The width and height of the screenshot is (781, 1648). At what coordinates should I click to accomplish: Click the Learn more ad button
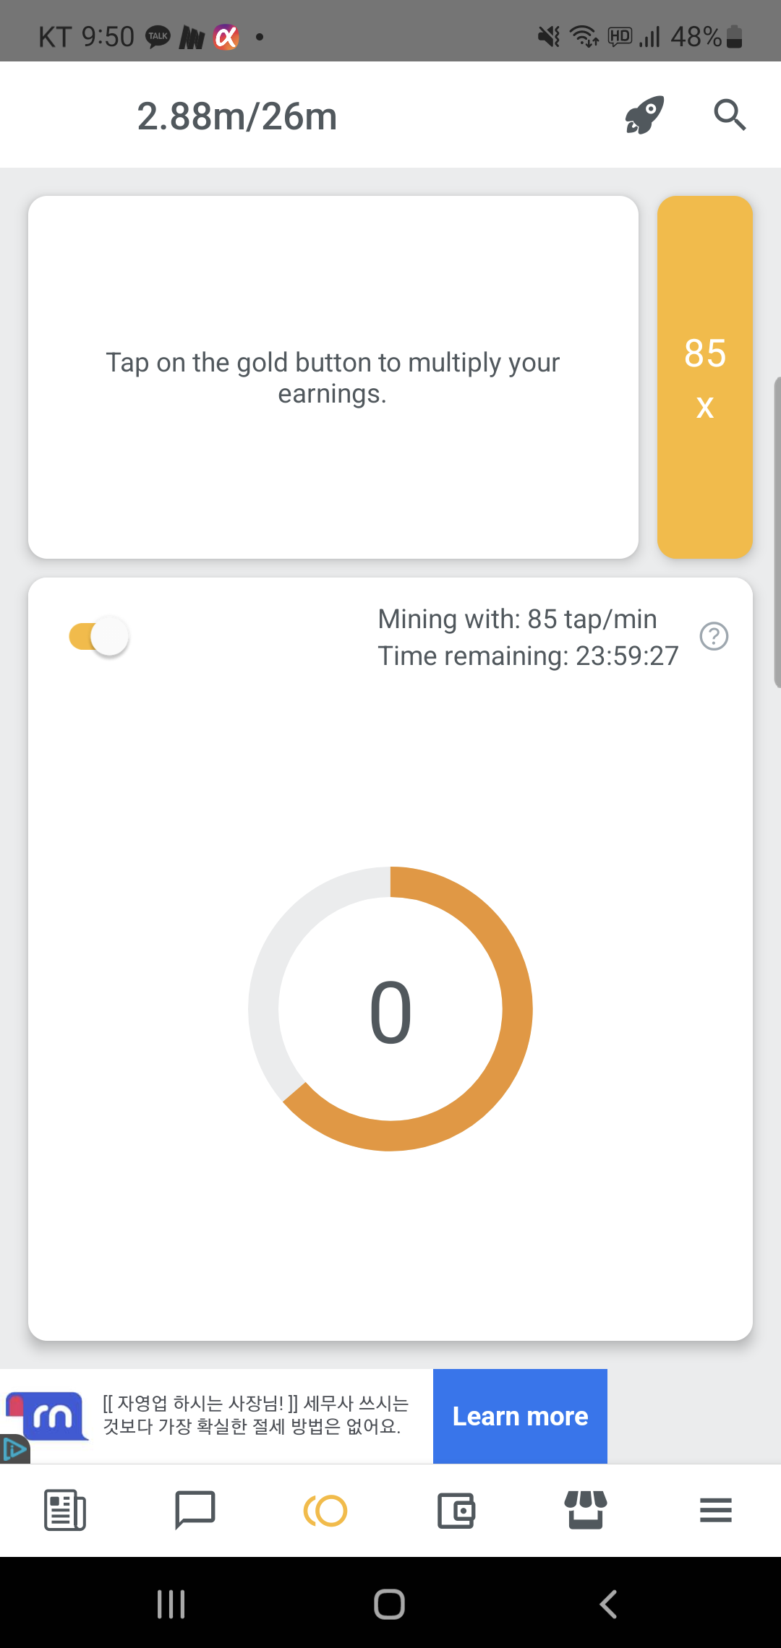(x=520, y=1416)
